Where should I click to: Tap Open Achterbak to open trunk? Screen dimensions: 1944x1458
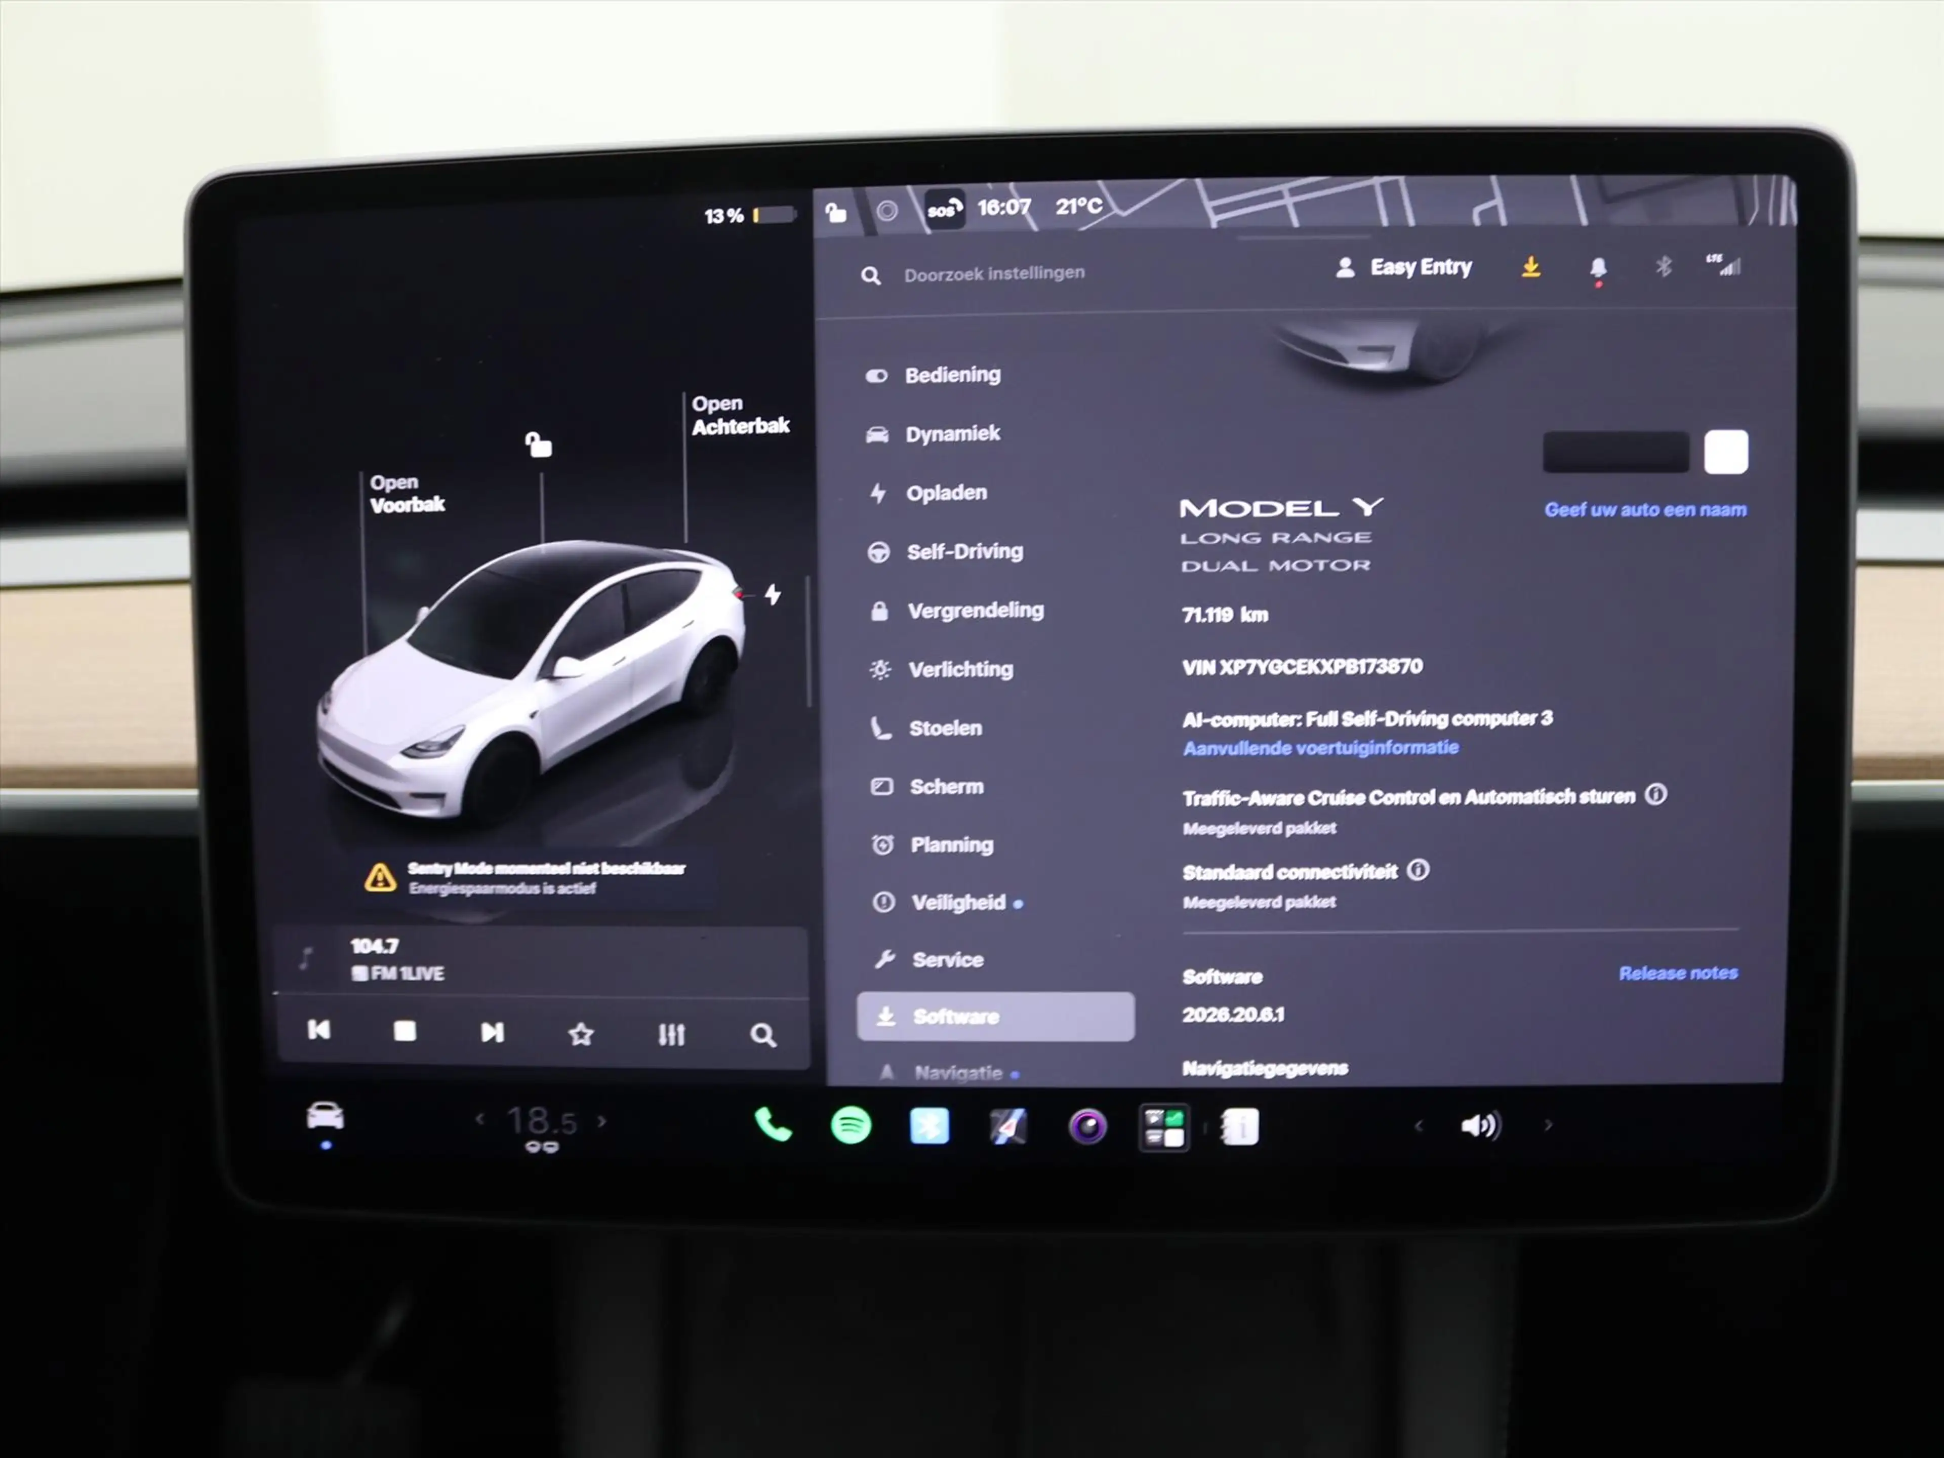[740, 415]
